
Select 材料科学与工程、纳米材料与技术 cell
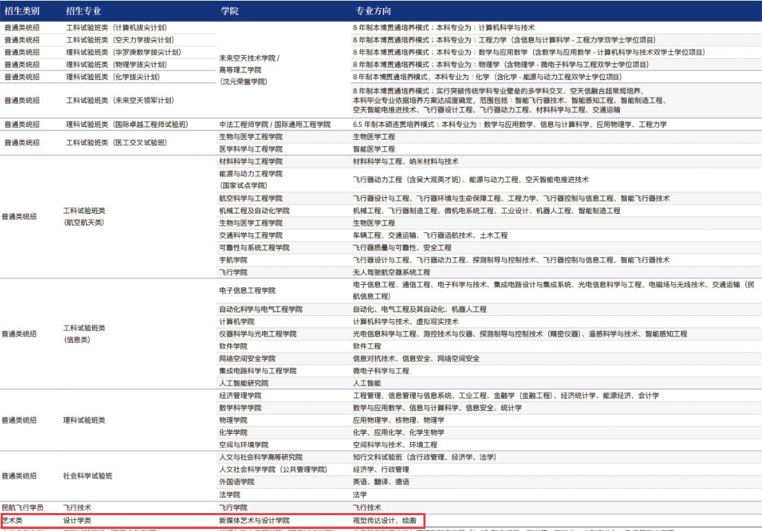405,161
